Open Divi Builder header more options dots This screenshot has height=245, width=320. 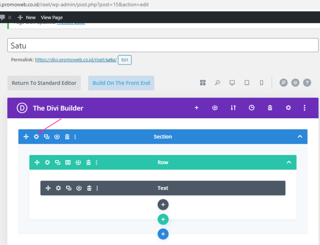pyautogui.click(x=305, y=108)
